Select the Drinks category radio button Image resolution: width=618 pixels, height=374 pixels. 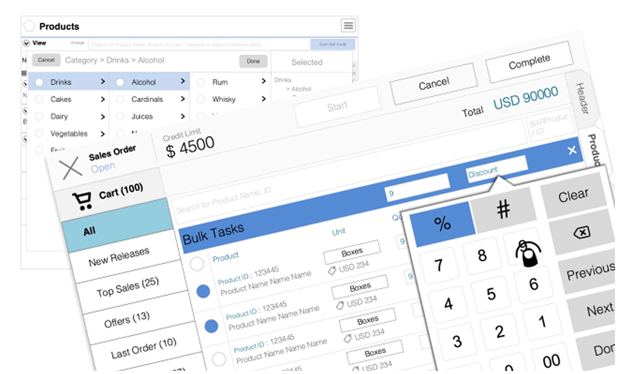click(x=40, y=82)
